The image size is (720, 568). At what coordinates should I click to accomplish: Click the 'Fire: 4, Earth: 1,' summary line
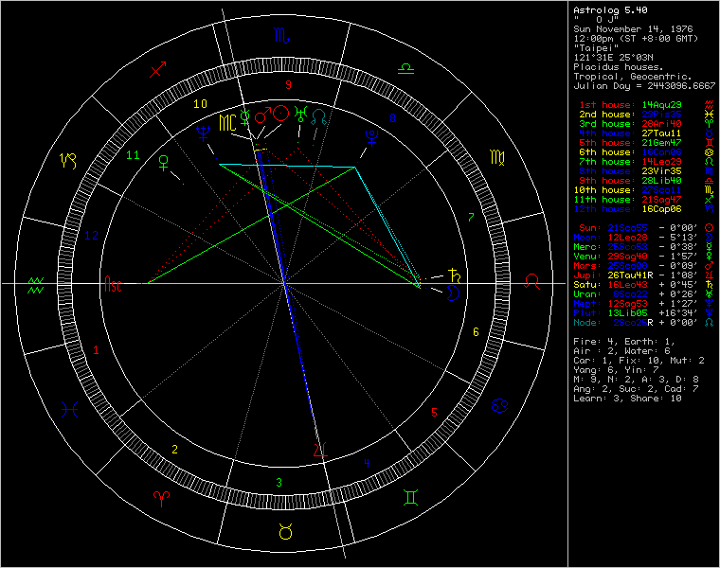pos(624,342)
